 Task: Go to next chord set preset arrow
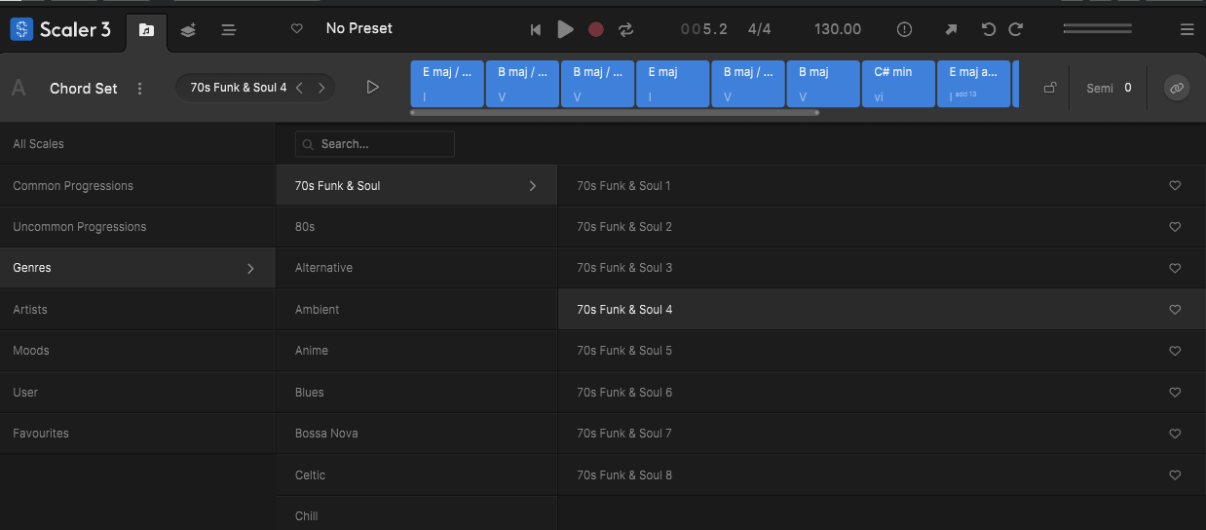[321, 88]
